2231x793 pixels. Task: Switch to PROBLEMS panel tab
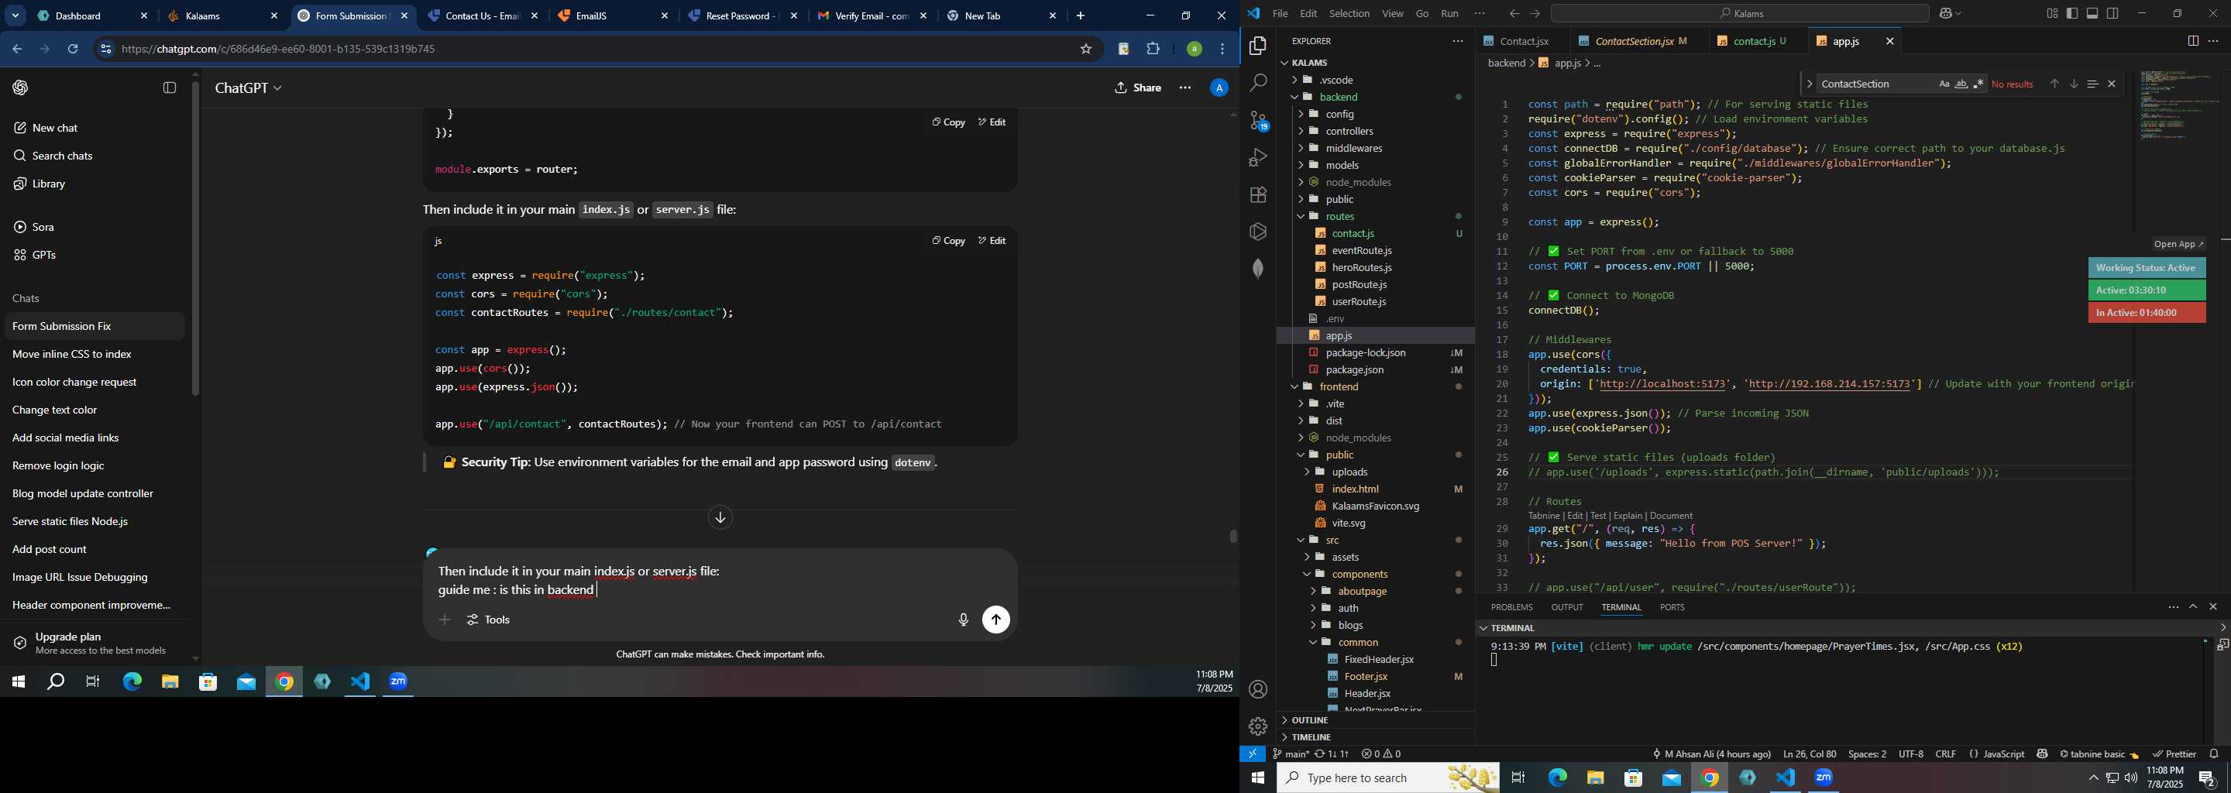coord(1511,608)
